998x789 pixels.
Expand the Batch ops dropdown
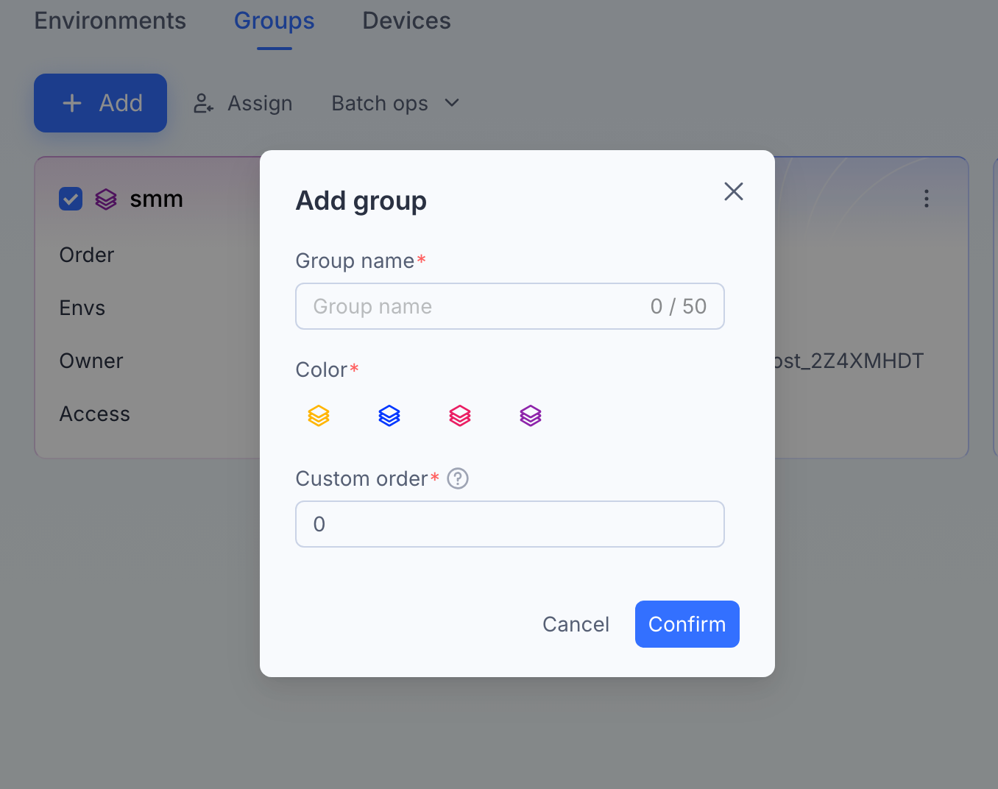[395, 103]
